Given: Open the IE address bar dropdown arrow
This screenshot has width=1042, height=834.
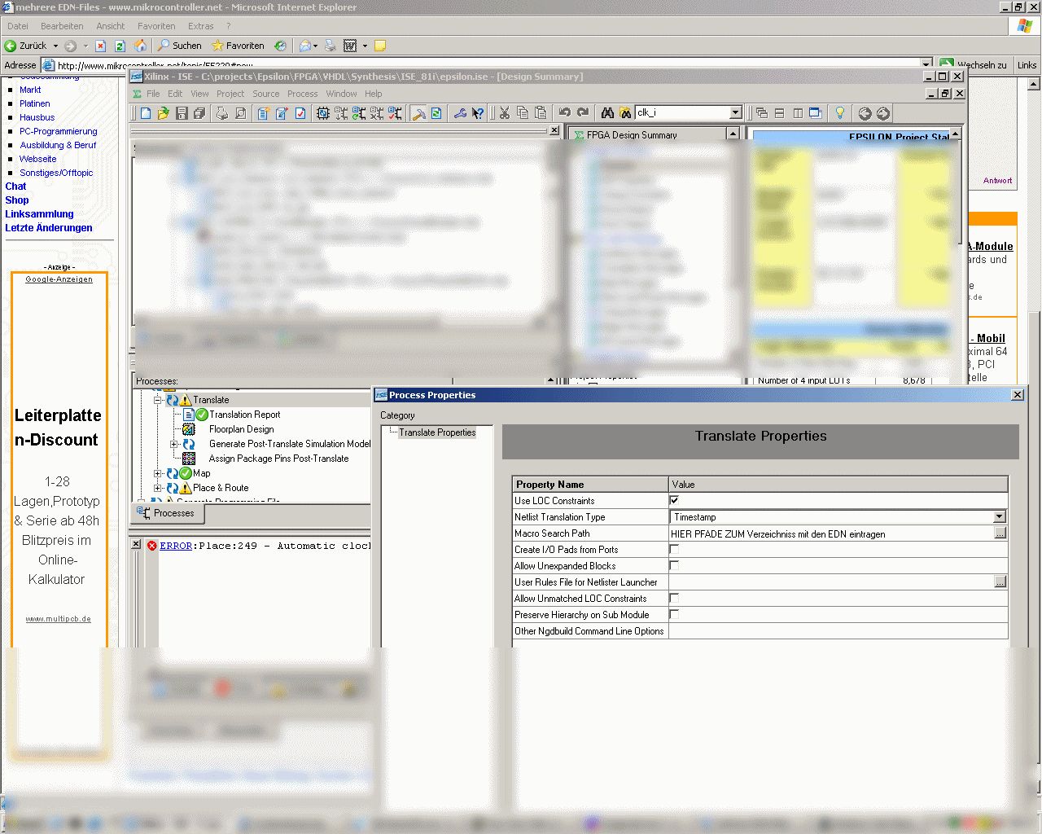Looking at the screenshot, I should click(926, 64).
